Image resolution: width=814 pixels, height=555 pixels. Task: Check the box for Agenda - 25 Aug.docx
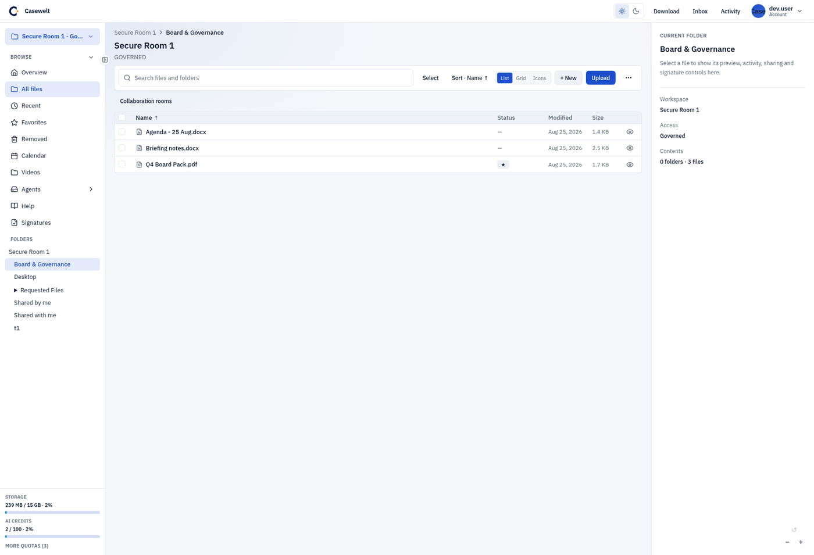122,132
